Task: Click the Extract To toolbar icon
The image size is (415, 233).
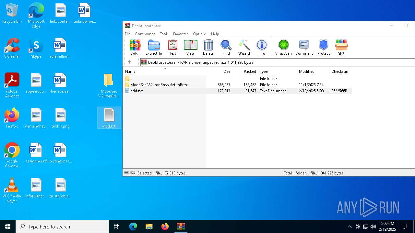Action: coord(154,47)
